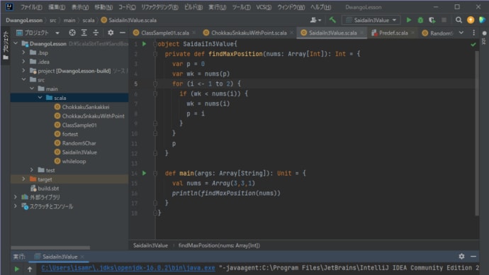Expand all in project panel

tap(84, 33)
